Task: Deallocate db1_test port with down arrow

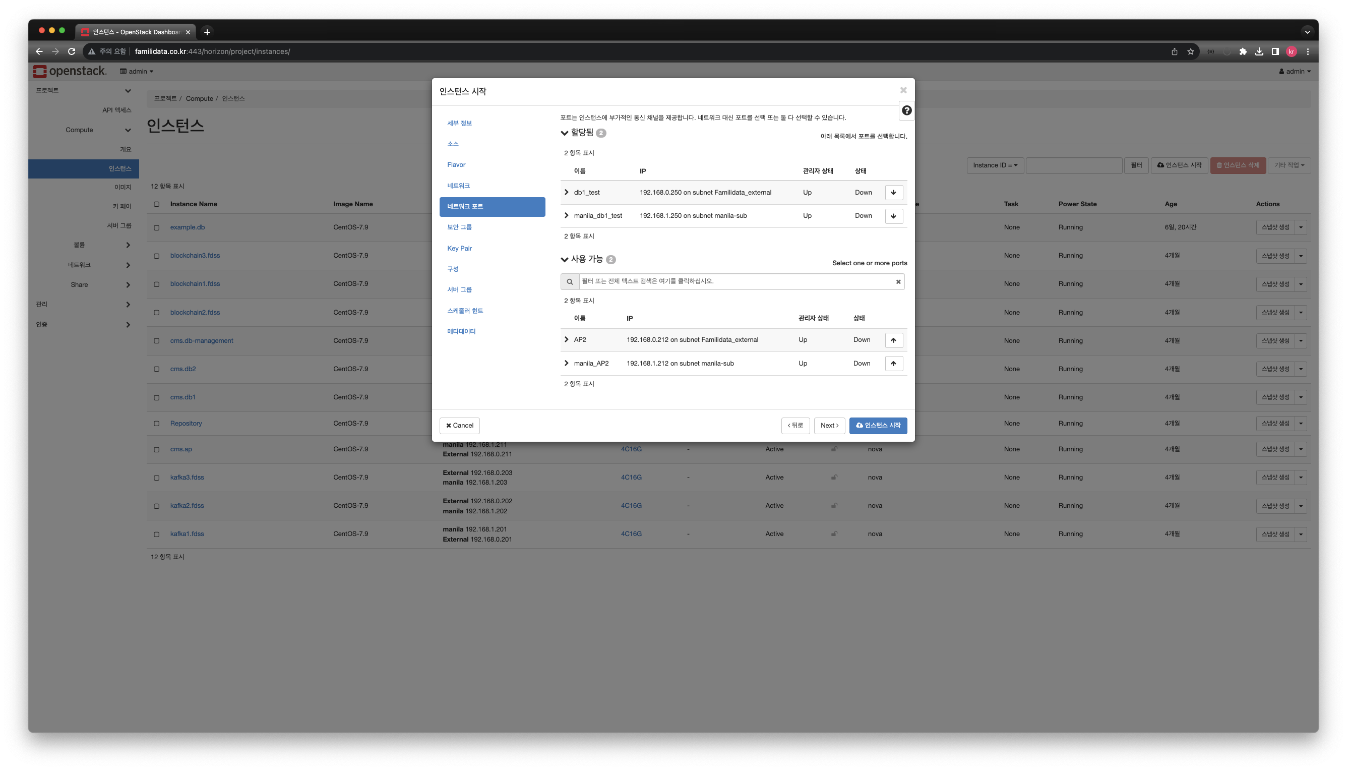Action: [x=893, y=193]
